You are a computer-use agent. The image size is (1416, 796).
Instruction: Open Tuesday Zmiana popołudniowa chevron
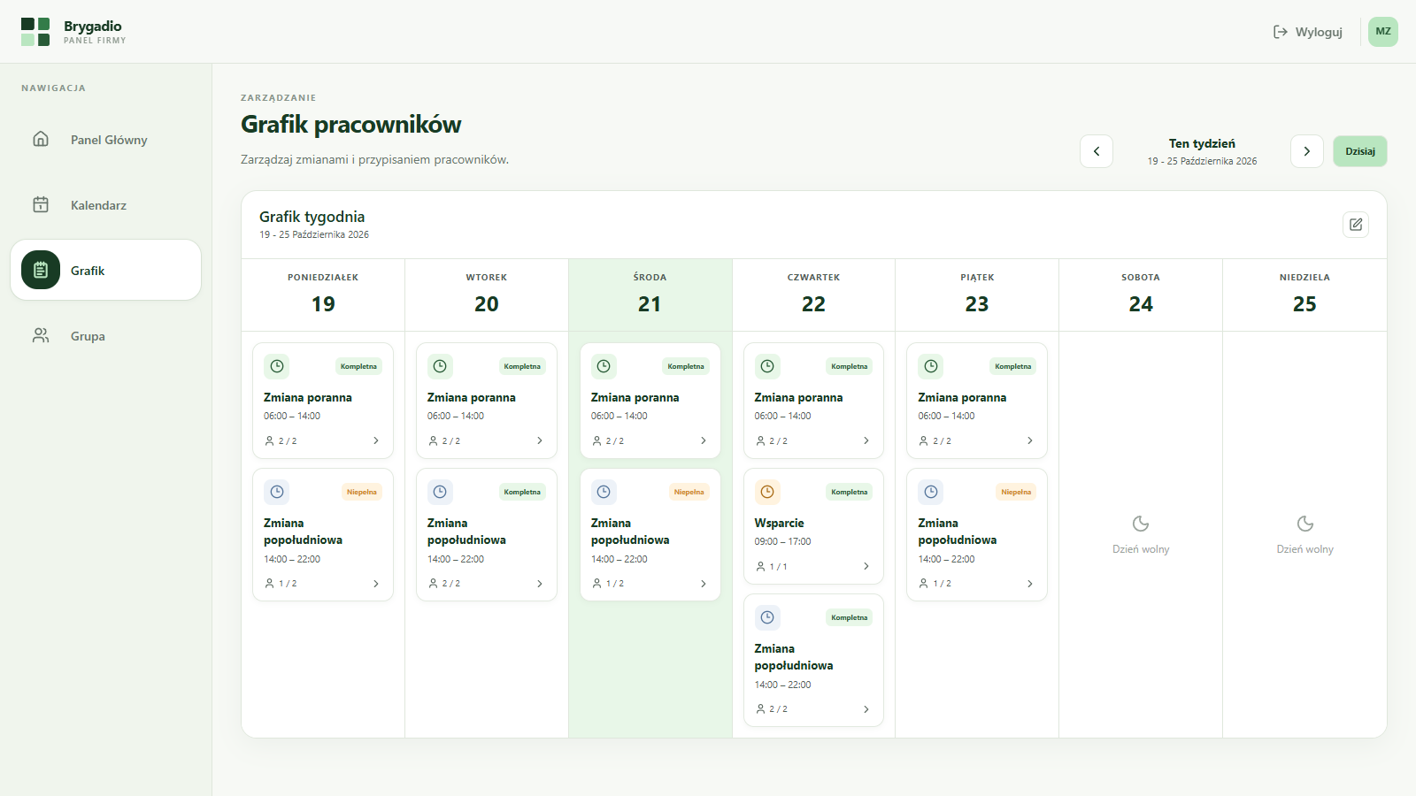(540, 584)
